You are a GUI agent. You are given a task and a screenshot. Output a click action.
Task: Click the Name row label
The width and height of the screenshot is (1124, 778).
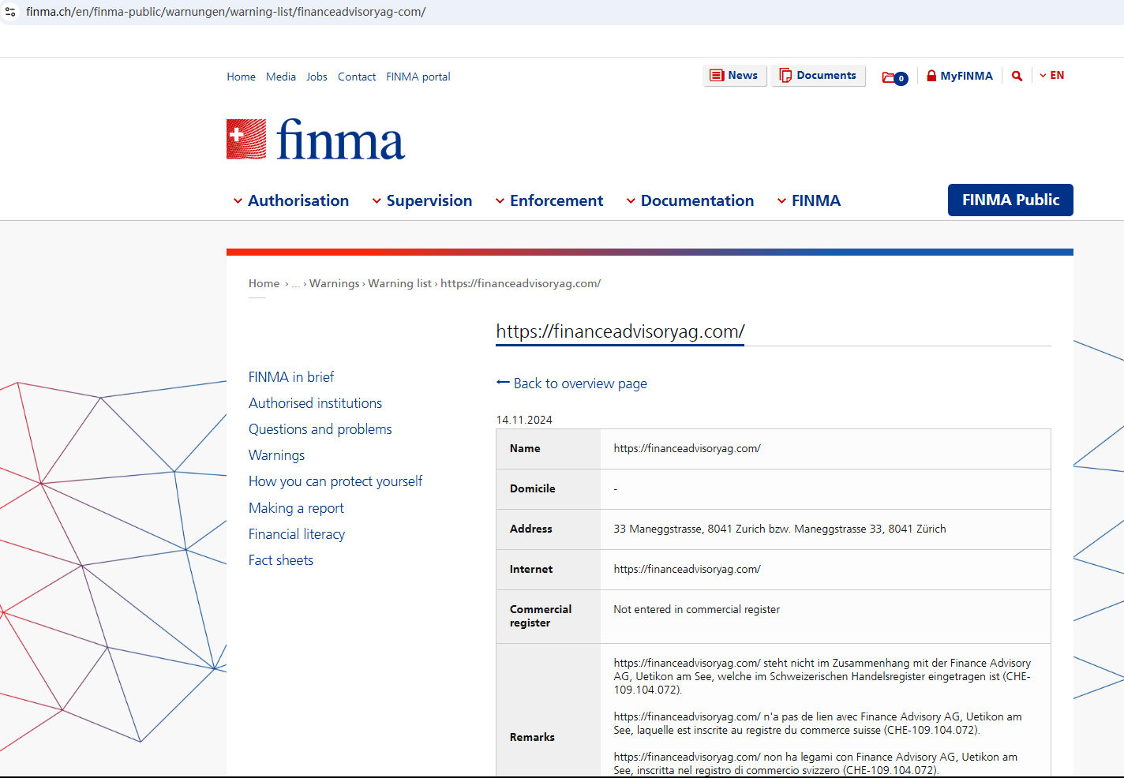click(x=525, y=448)
